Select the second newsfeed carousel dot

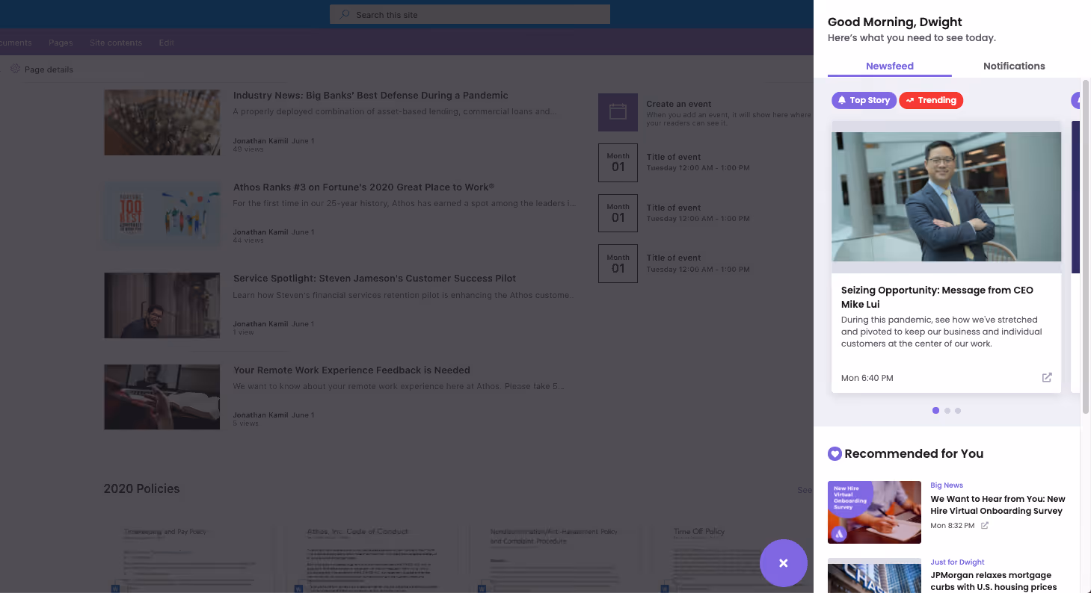(x=947, y=410)
